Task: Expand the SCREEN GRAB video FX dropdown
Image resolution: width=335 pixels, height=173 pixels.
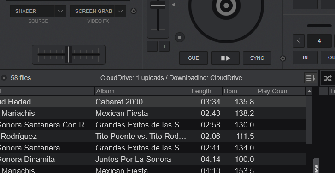Action: tap(120, 11)
